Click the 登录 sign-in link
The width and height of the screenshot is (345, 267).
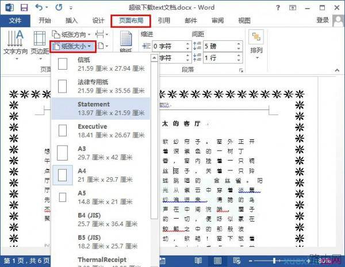click(x=323, y=20)
